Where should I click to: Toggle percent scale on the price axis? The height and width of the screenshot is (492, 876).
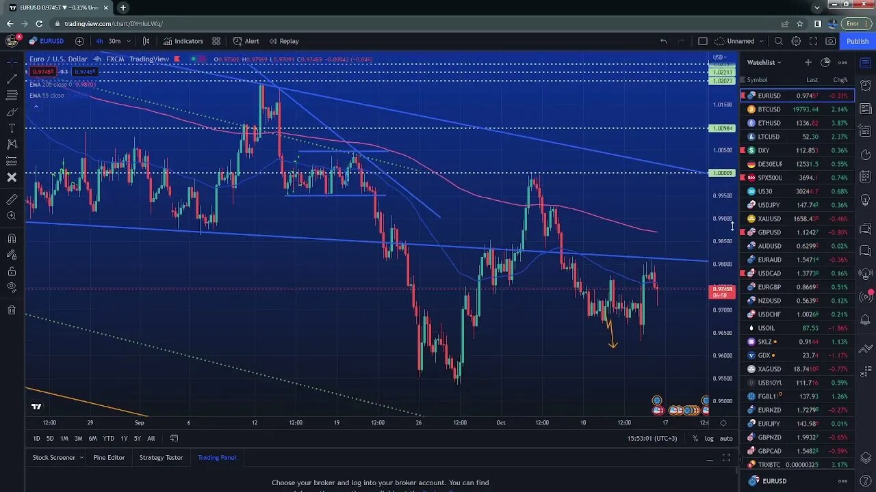(x=695, y=438)
